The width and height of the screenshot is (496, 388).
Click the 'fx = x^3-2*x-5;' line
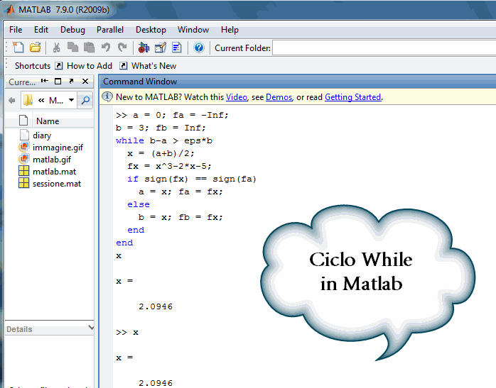pyautogui.click(x=169, y=166)
